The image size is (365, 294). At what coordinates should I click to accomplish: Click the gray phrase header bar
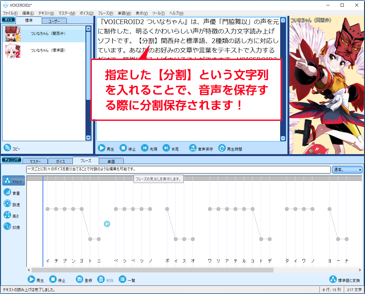(x=194, y=178)
